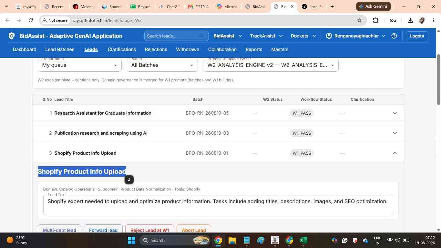
Task: Collapse the Shopify Product Info Upload row
Action: pyautogui.click(x=395, y=153)
